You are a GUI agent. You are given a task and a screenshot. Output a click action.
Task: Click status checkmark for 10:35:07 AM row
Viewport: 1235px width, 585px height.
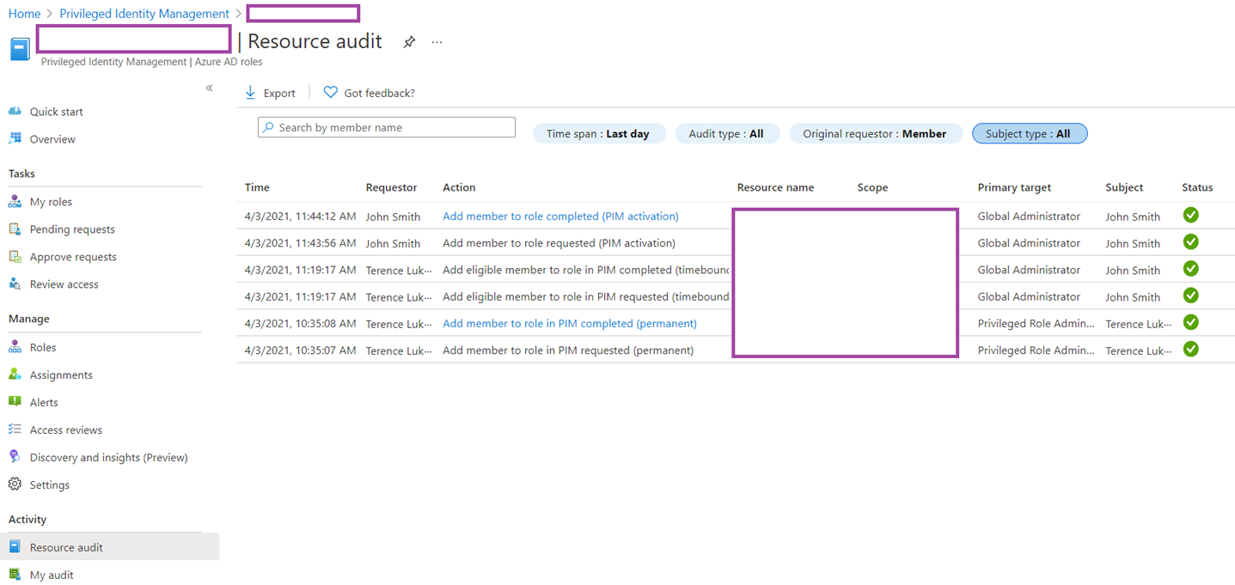pyautogui.click(x=1190, y=349)
